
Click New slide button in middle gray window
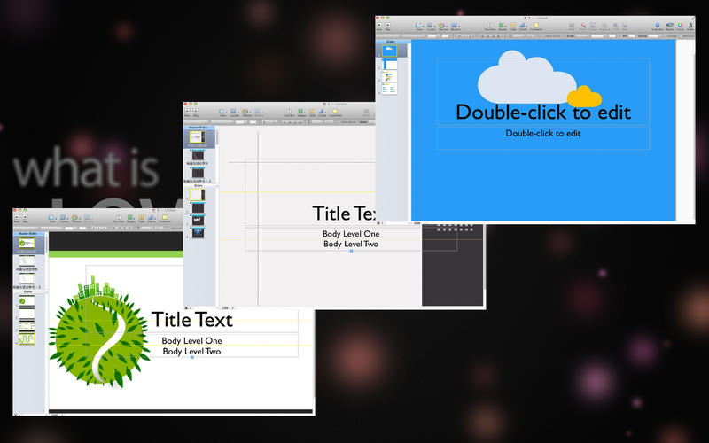coord(187,113)
